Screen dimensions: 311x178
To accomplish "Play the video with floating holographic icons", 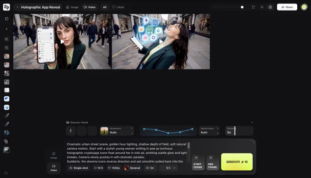I will coord(161,42).
